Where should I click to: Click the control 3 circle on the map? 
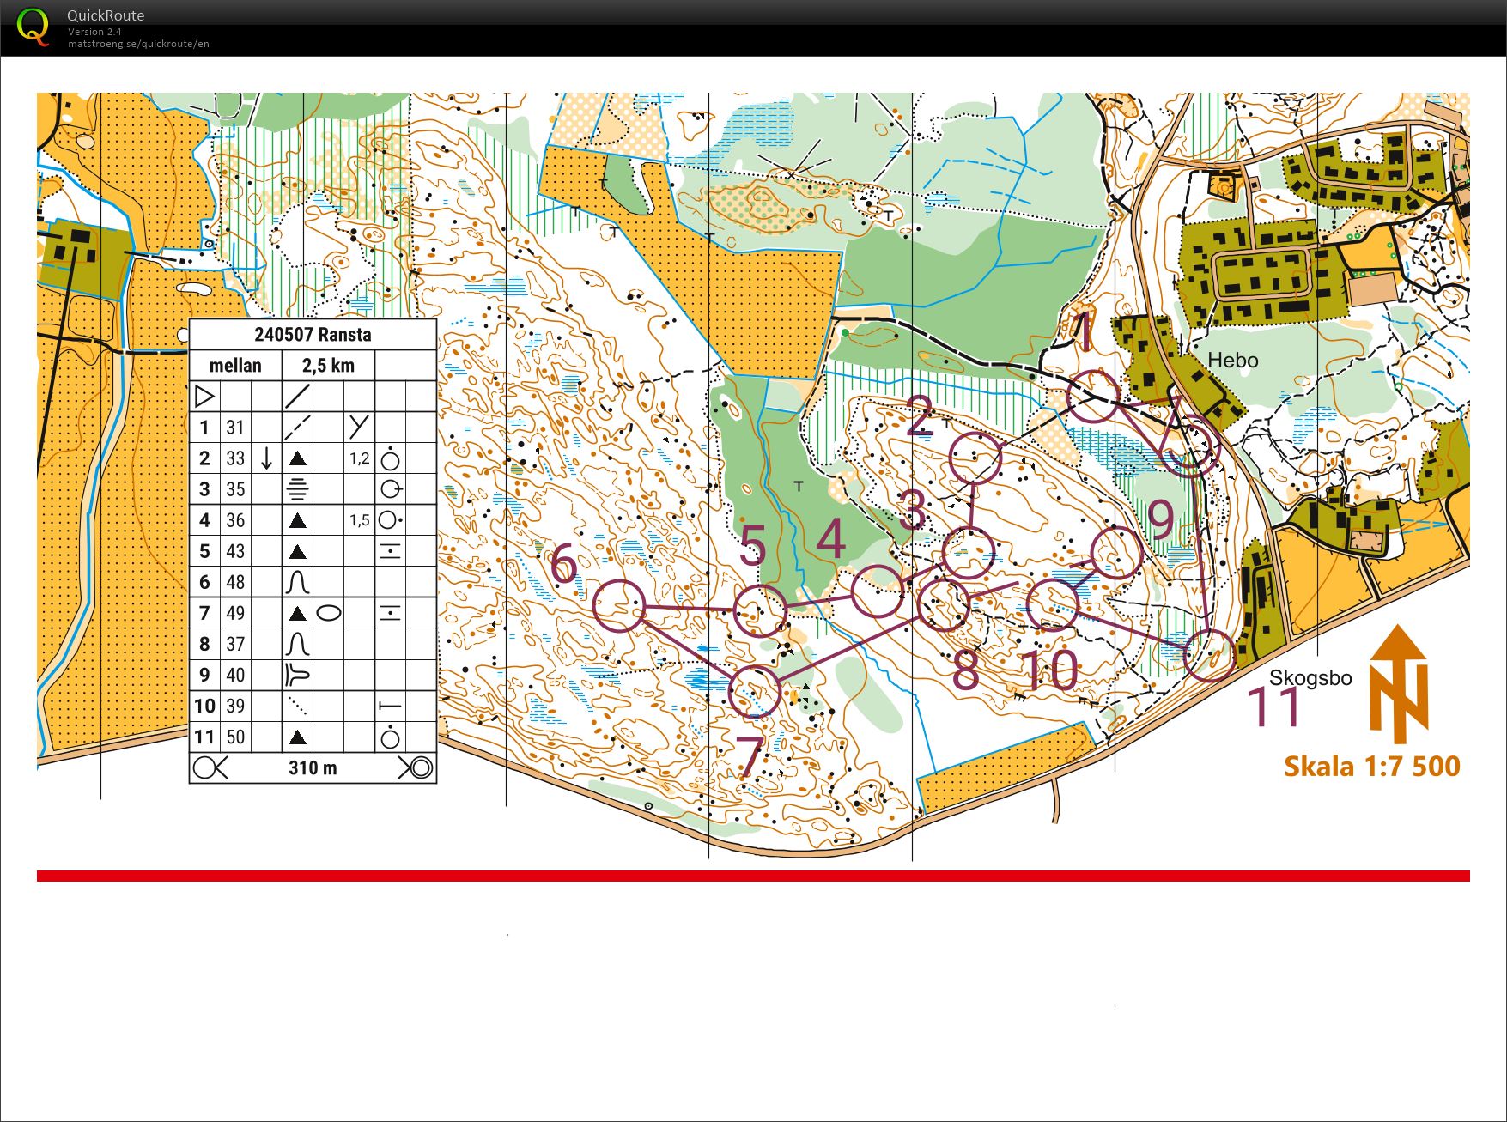(969, 554)
